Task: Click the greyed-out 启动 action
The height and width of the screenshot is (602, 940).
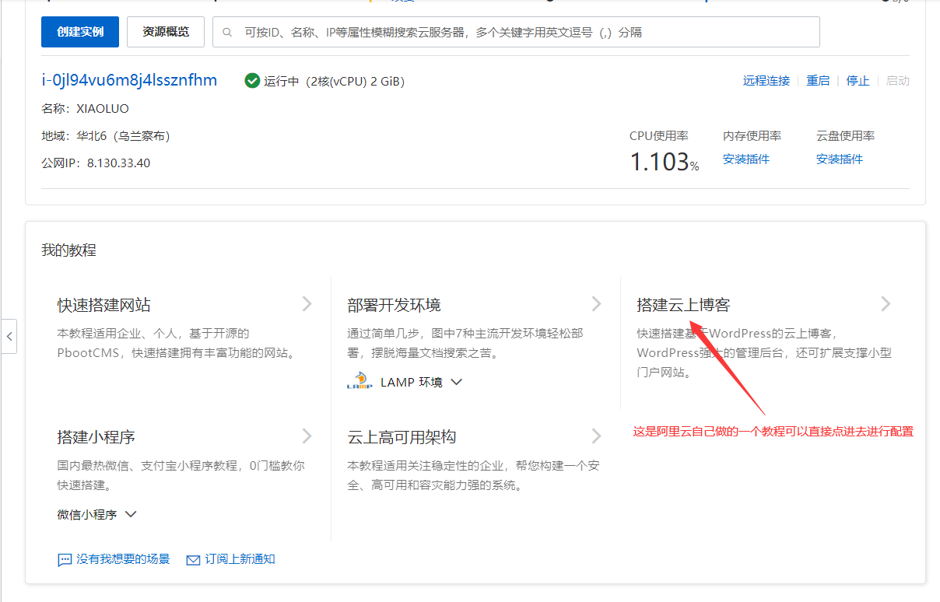Action: 898,81
